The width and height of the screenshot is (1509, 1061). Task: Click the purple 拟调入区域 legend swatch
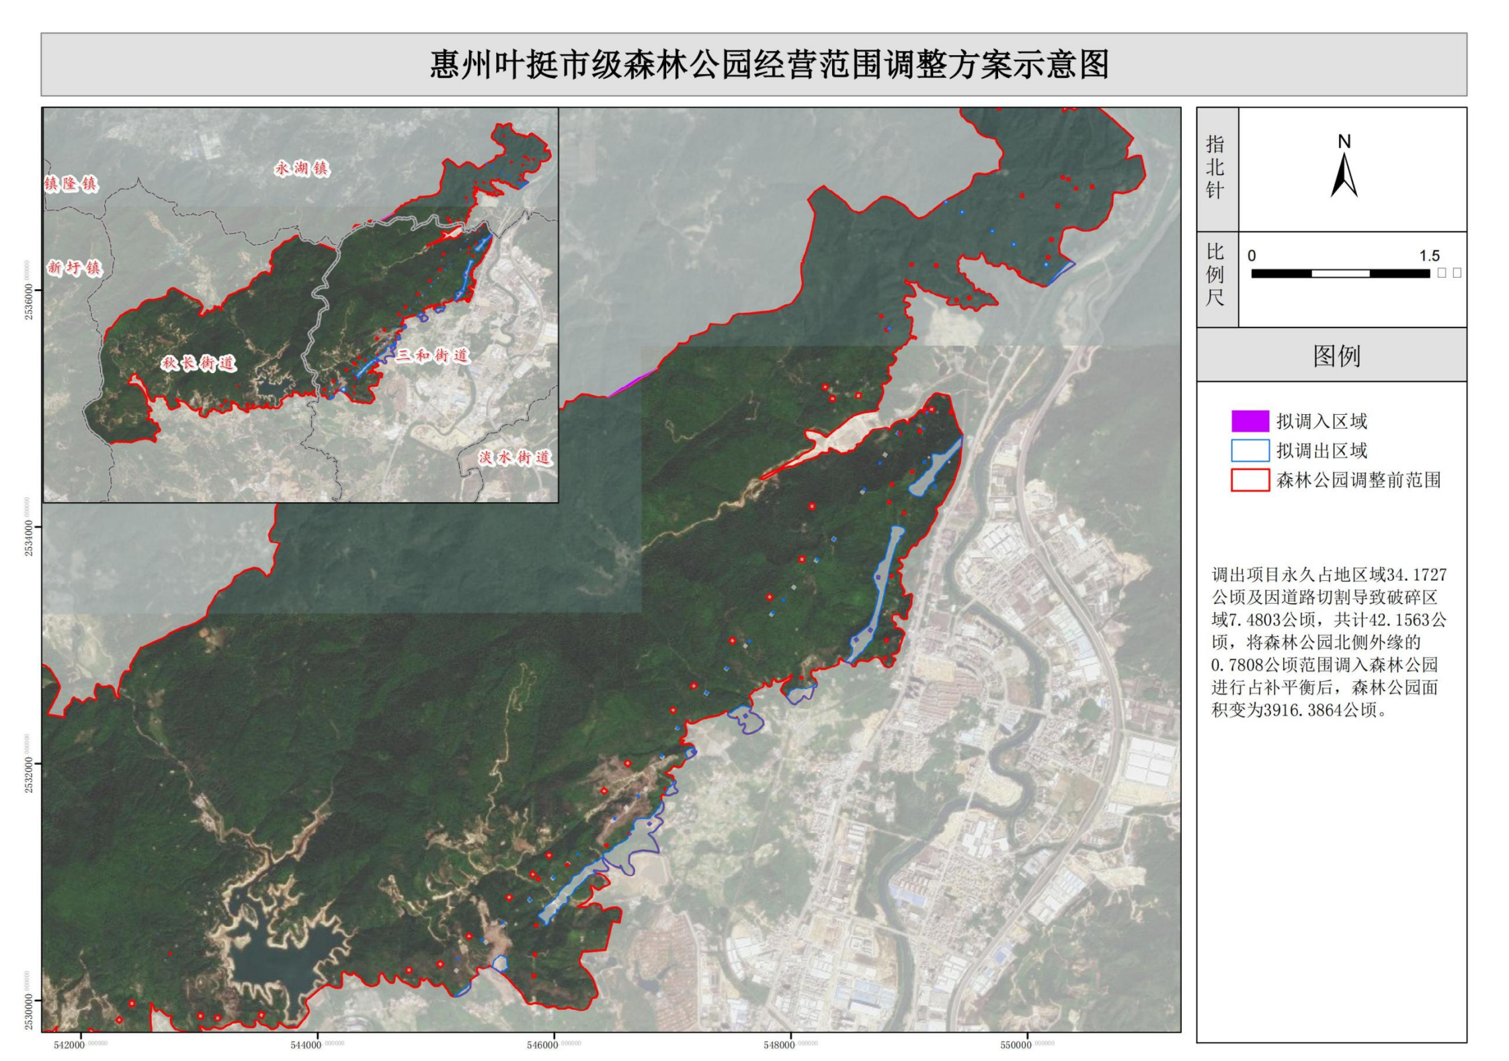pos(1250,422)
